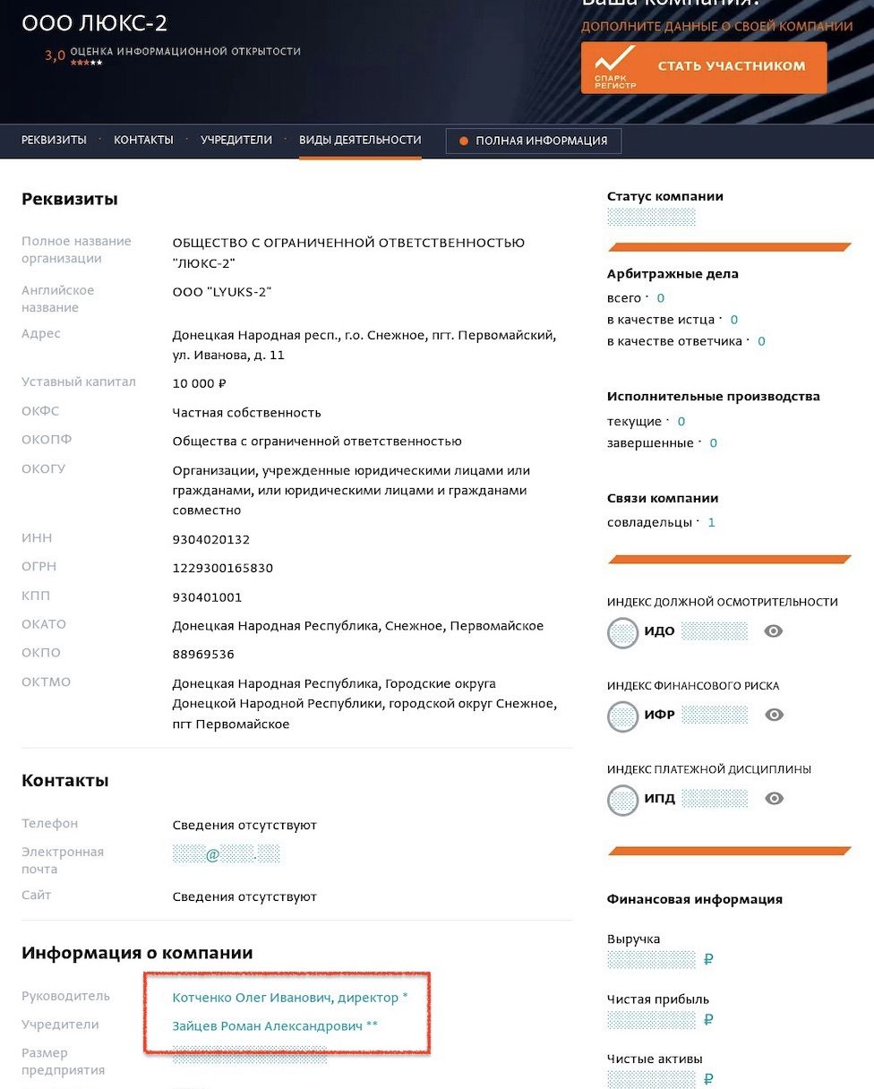Click the masked email address field
The height and width of the screenshot is (1089, 874).
[226, 855]
